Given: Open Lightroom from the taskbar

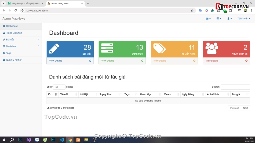Looking at the screenshot, I should tap(20, 140).
